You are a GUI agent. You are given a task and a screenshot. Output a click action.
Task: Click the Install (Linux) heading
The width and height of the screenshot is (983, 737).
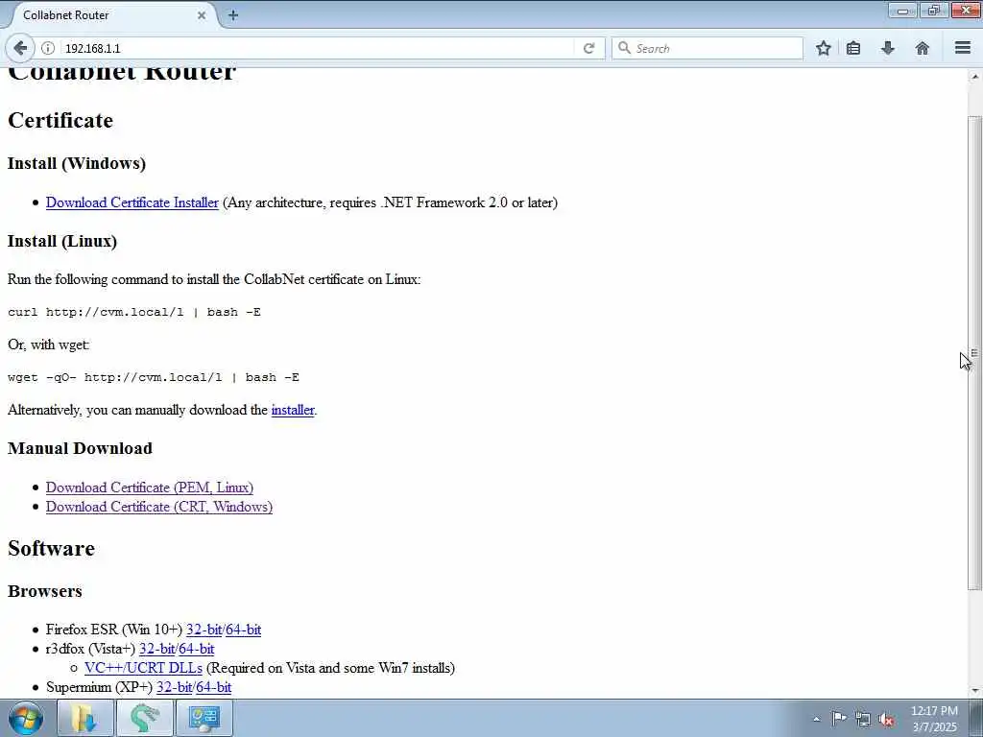tap(62, 241)
